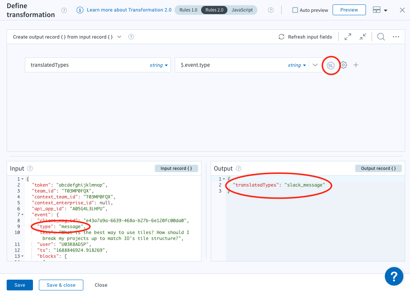Click the Output record button
This screenshot has height=293, width=410.
[379, 168]
